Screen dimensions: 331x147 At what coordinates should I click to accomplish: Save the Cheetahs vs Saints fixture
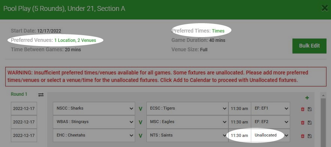click(x=310, y=136)
